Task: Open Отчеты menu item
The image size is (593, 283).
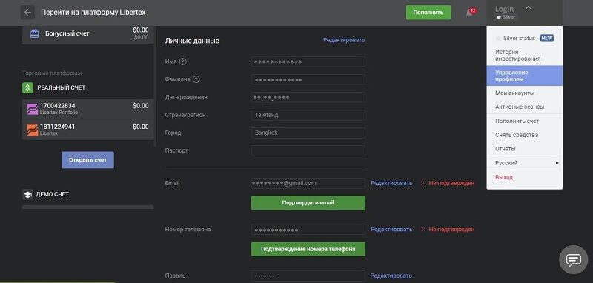Action: point(525,149)
